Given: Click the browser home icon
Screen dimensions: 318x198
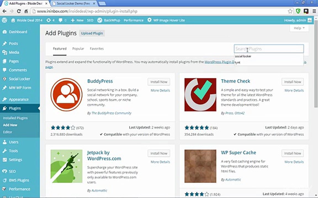Looking at the screenshot, I should (x=26, y=11).
